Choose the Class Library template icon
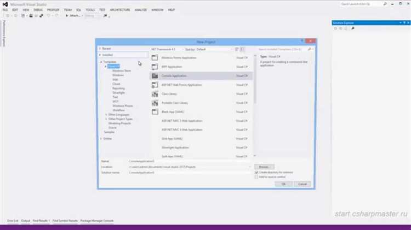Viewport: 411px width, 230px height. click(x=155, y=94)
